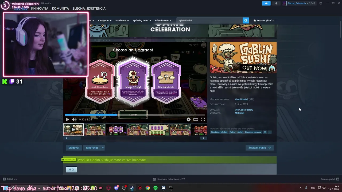Click the blue search magnifier button

pos(246,20)
